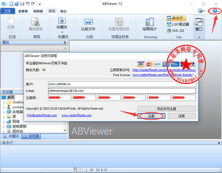Click the 试用 button
Viewport: 222px width, 173px height.
coord(182,116)
